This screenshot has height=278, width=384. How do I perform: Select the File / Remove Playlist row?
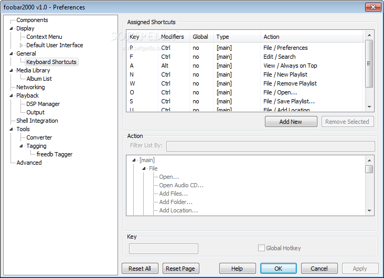coord(246,83)
